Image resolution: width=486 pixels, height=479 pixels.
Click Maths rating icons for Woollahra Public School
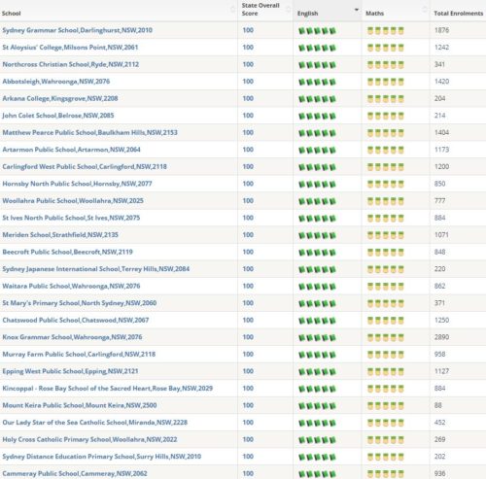coord(386,201)
